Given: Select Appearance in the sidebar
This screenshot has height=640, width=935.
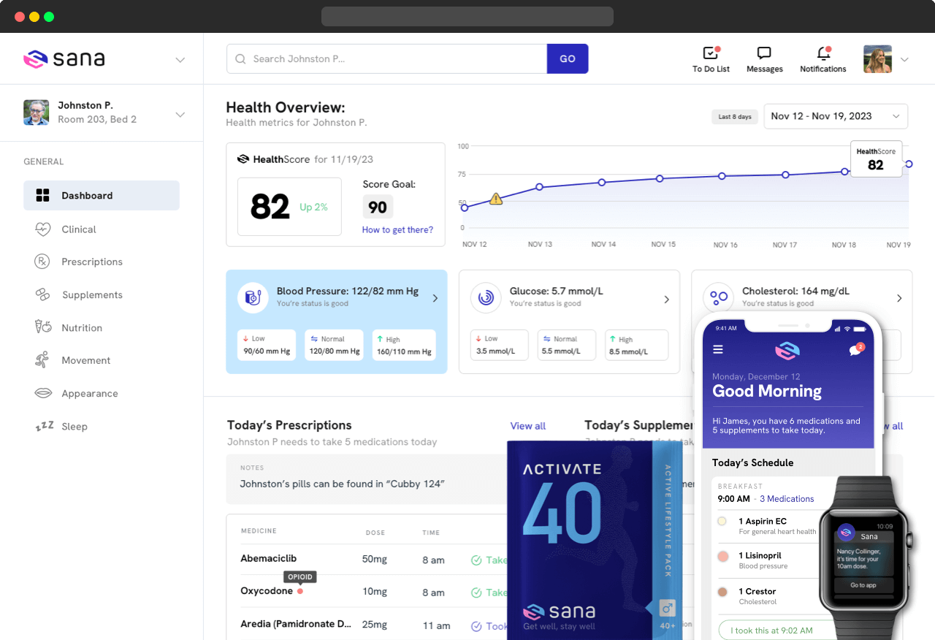Looking at the screenshot, I should [89, 393].
